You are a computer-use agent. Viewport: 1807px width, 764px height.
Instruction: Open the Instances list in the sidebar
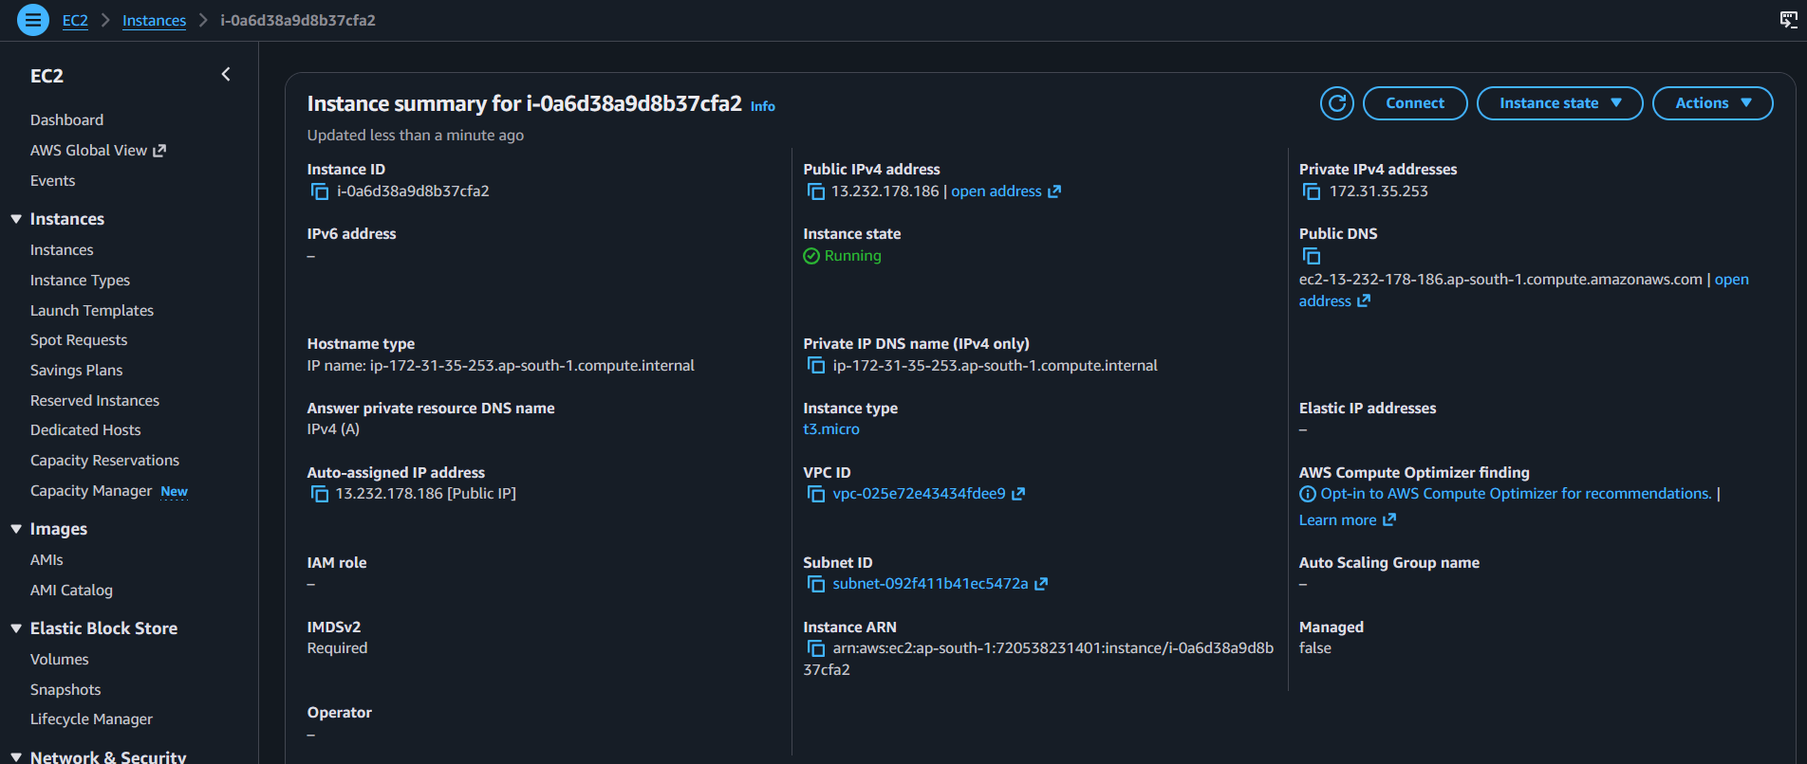coord(62,250)
